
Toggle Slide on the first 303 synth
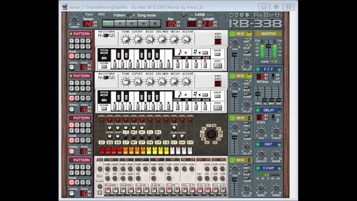click(x=205, y=64)
